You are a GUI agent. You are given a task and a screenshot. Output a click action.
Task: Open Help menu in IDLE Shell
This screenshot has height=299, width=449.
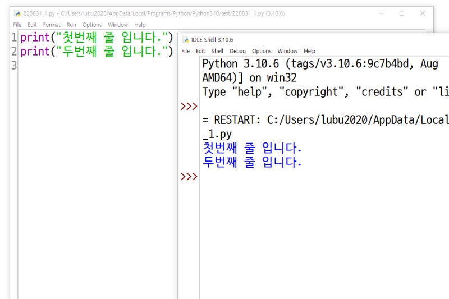click(309, 51)
